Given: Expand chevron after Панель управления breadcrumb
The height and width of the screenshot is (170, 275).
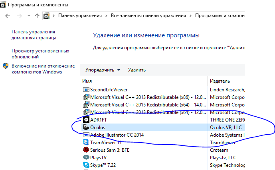Looking at the screenshot, I should point(106,16).
